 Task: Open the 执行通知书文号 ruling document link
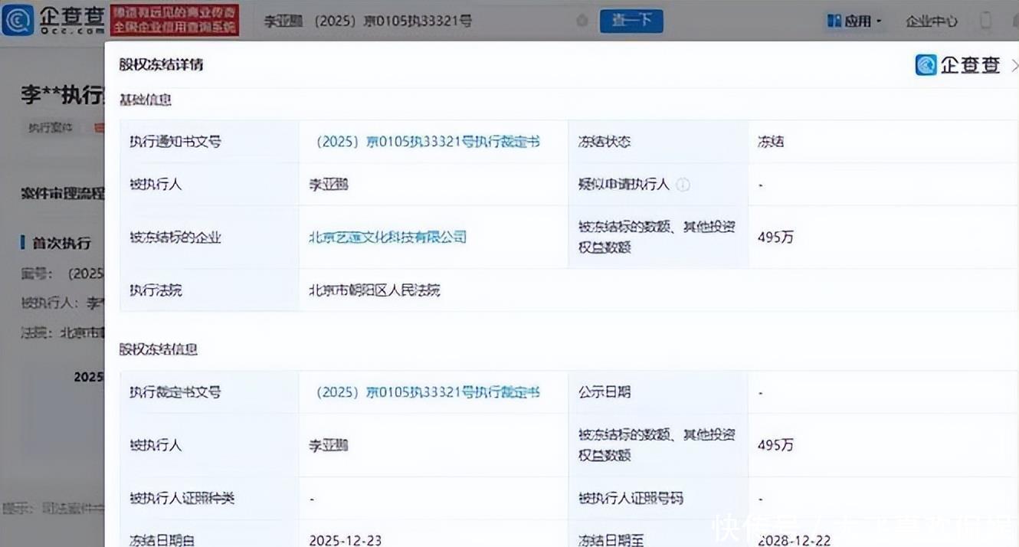pyautogui.click(x=428, y=142)
